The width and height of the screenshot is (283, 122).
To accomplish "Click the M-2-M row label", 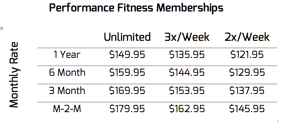I will [67, 109].
